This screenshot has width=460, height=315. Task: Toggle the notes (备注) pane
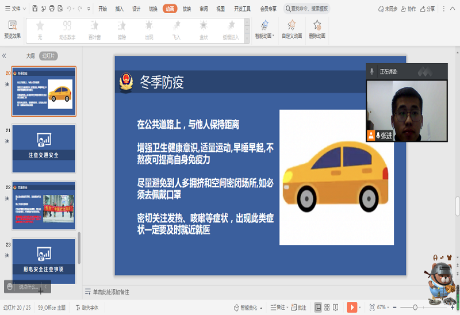click(277, 308)
